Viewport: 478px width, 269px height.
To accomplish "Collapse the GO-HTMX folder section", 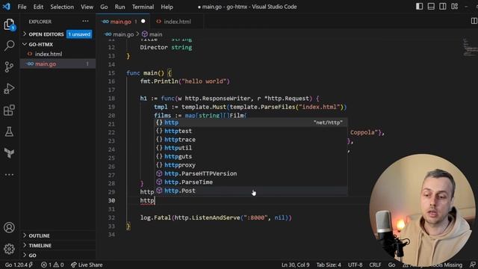I will pos(58,44).
